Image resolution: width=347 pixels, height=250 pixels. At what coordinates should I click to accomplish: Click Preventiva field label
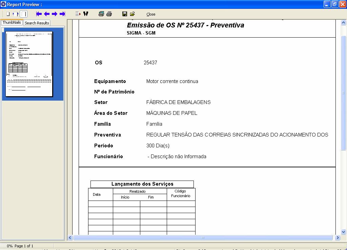(107, 135)
